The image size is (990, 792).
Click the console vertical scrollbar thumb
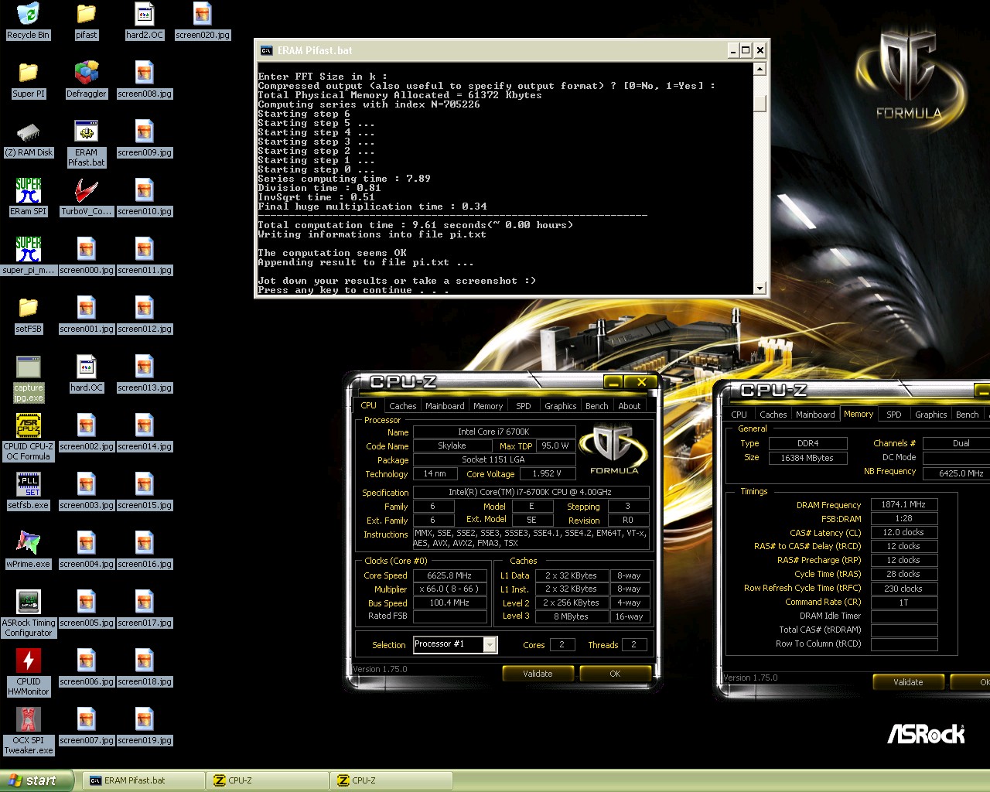pyautogui.click(x=760, y=103)
